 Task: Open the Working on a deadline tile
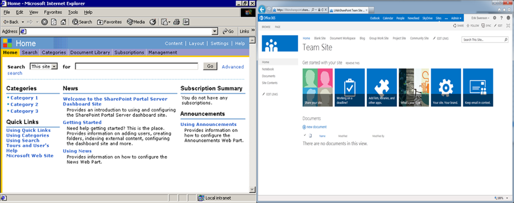tap(350, 87)
